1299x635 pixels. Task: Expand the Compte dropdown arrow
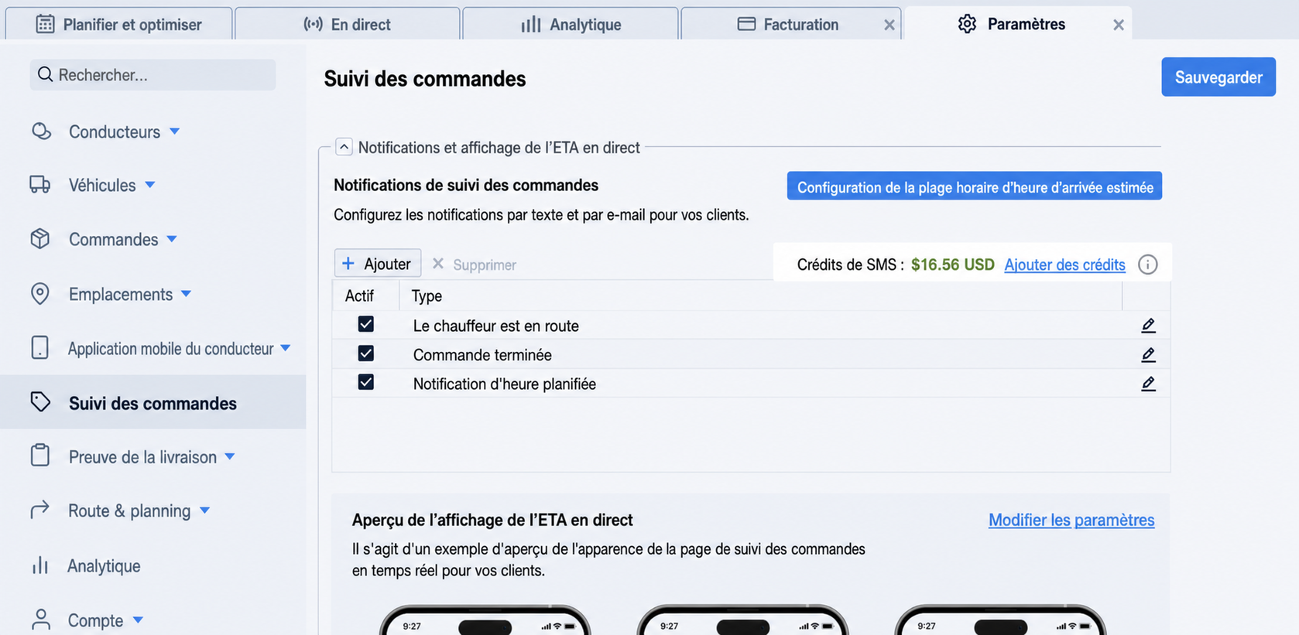click(x=138, y=620)
